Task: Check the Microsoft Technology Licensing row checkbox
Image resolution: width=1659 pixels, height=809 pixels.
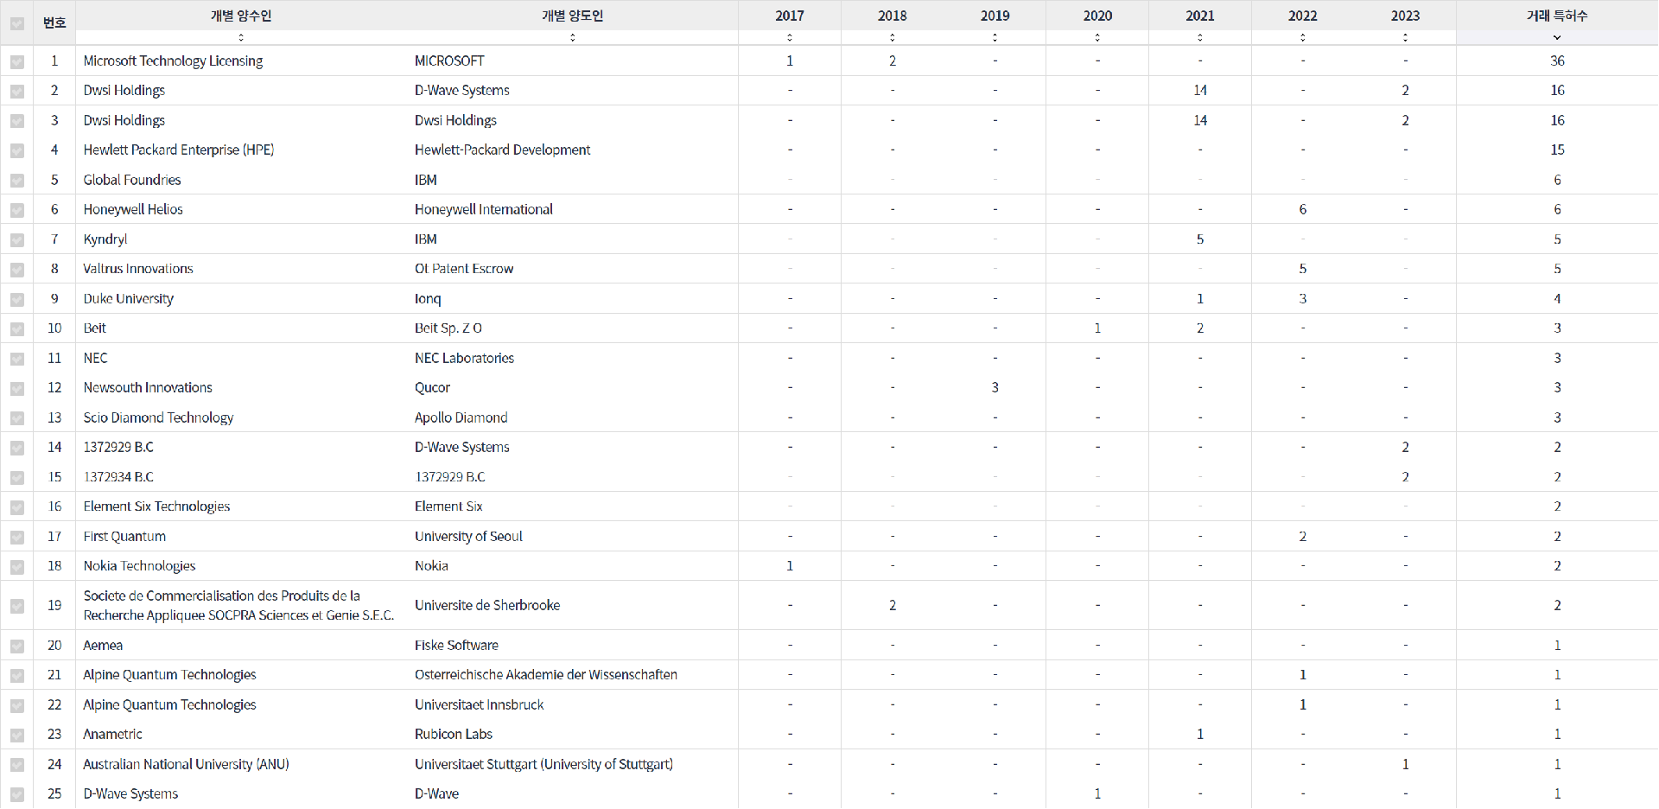Action: (17, 62)
